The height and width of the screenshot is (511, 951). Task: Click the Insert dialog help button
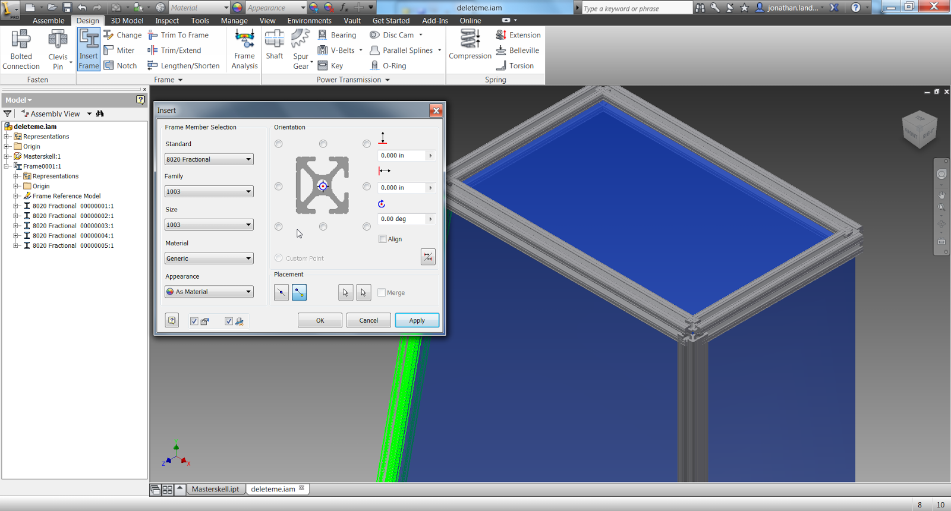172,321
